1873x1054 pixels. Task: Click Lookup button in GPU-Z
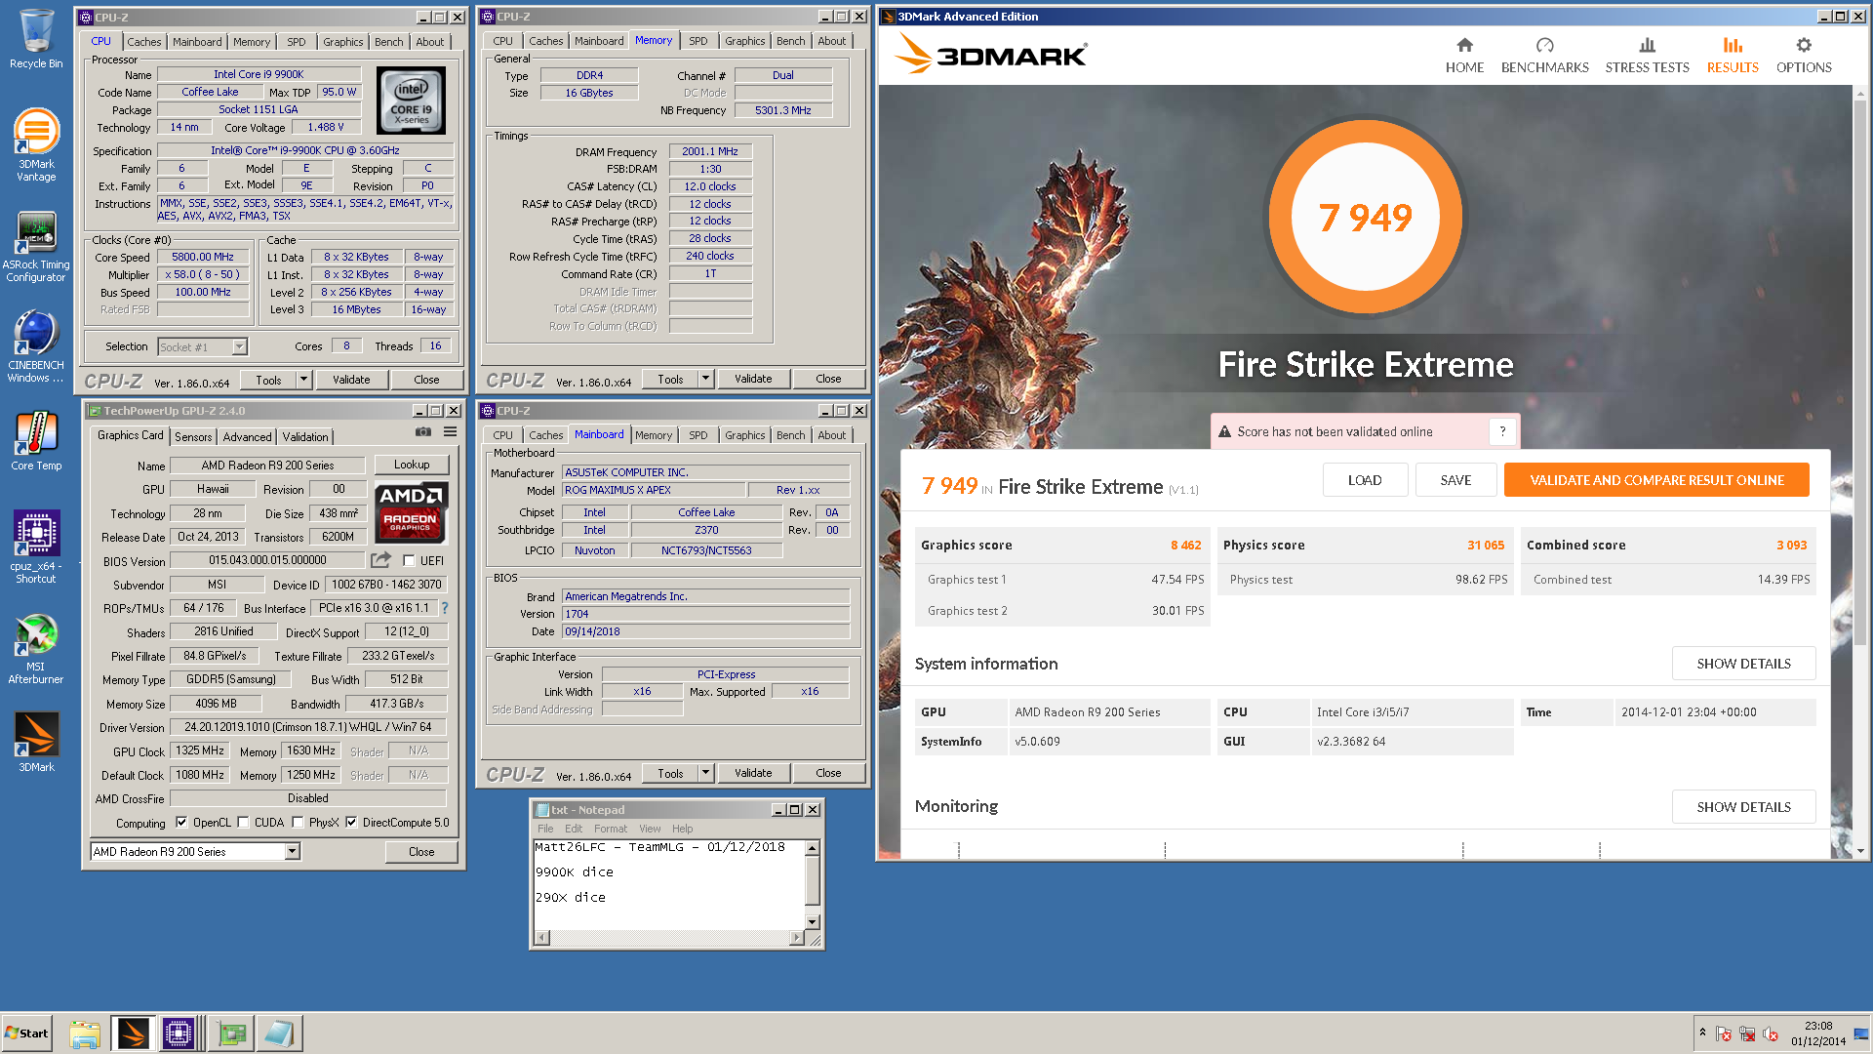pyautogui.click(x=412, y=465)
